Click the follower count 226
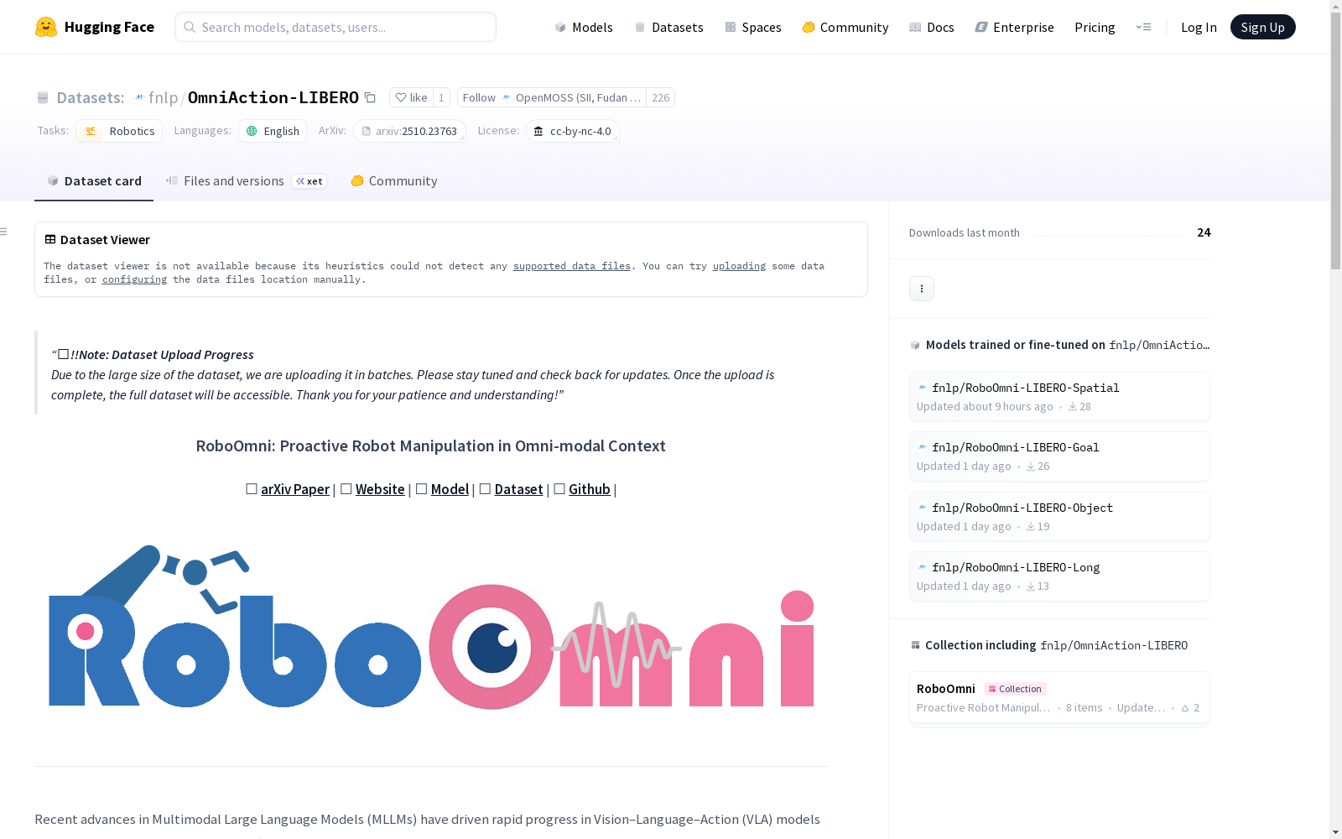 tap(661, 97)
